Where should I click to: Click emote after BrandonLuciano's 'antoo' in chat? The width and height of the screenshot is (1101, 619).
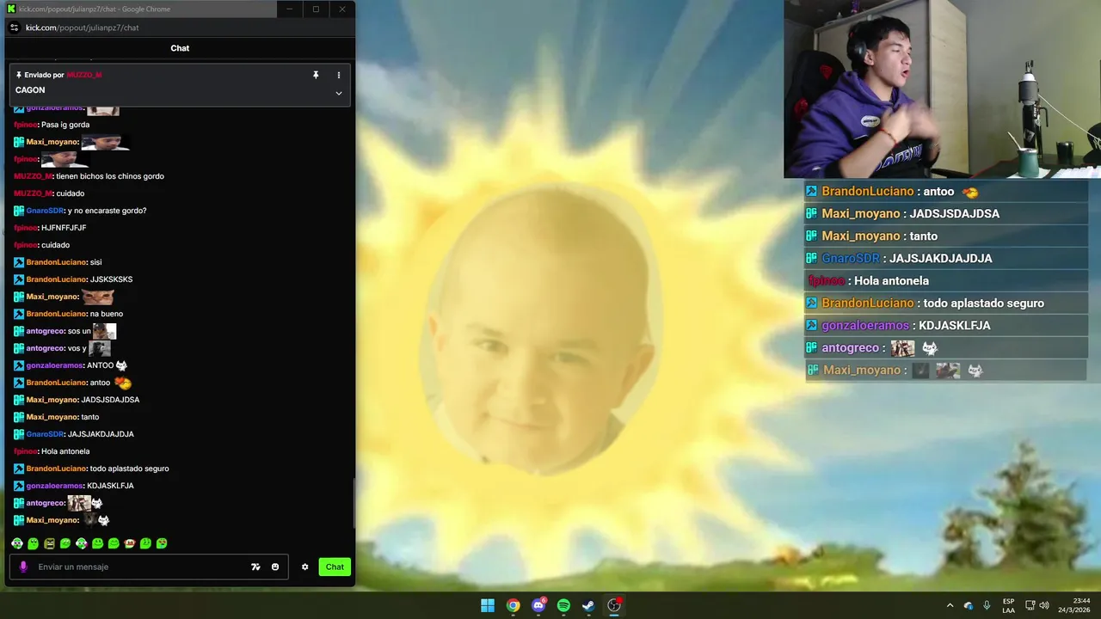[x=123, y=383]
